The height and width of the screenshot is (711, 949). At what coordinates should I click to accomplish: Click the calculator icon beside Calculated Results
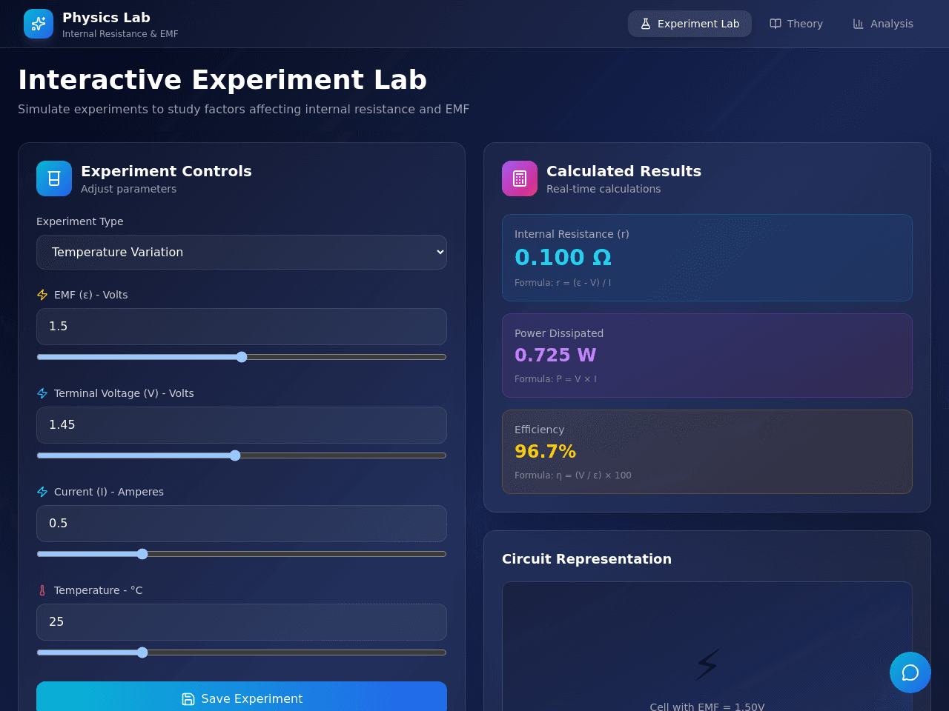click(520, 178)
